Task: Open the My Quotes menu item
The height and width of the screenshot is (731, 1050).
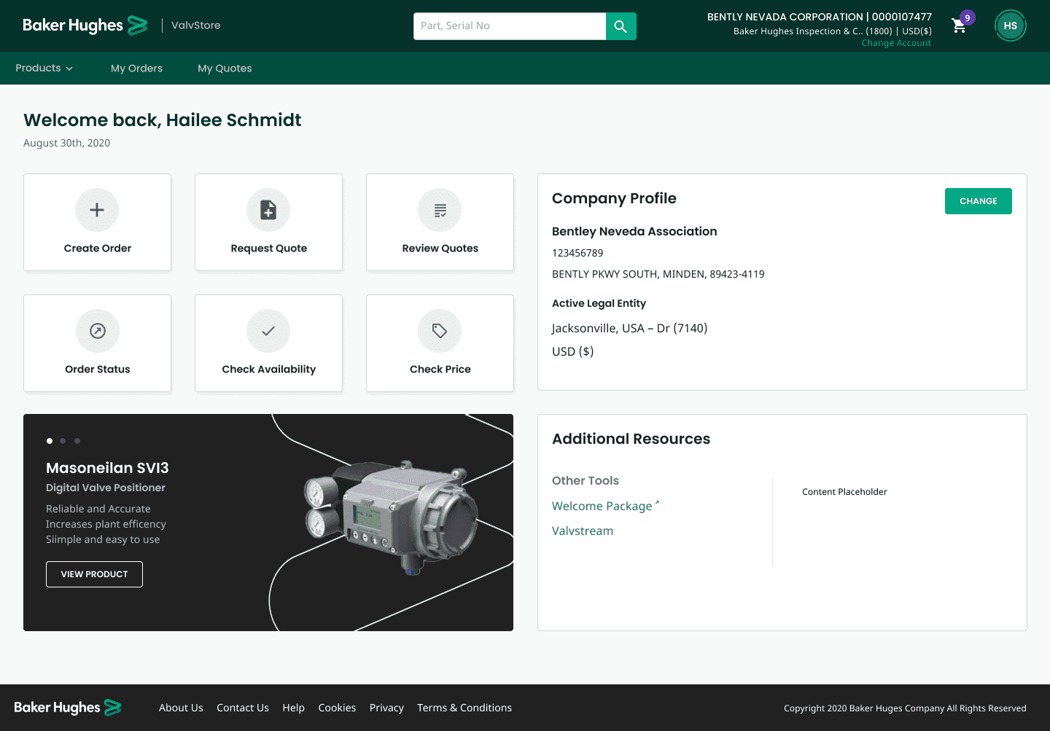Action: pos(225,69)
